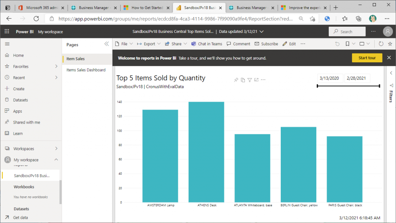This screenshot has width=396, height=223.
Task: Open the user account profile icon
Action: click(387, 32)
